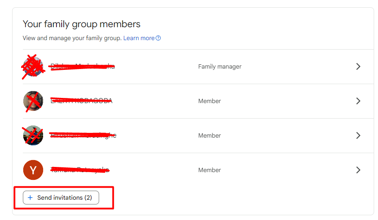Click the face portrait avatar beside KODAGODA

[33, 101]
